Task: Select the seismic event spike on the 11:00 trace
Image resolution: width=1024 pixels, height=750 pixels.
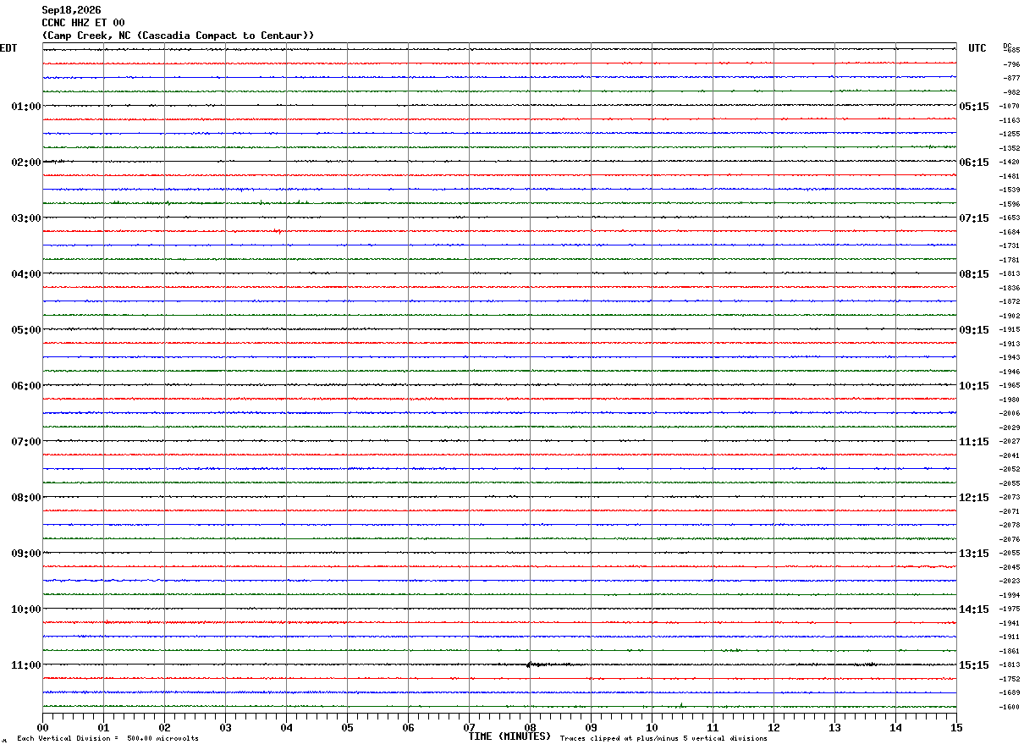Action: 530,665
